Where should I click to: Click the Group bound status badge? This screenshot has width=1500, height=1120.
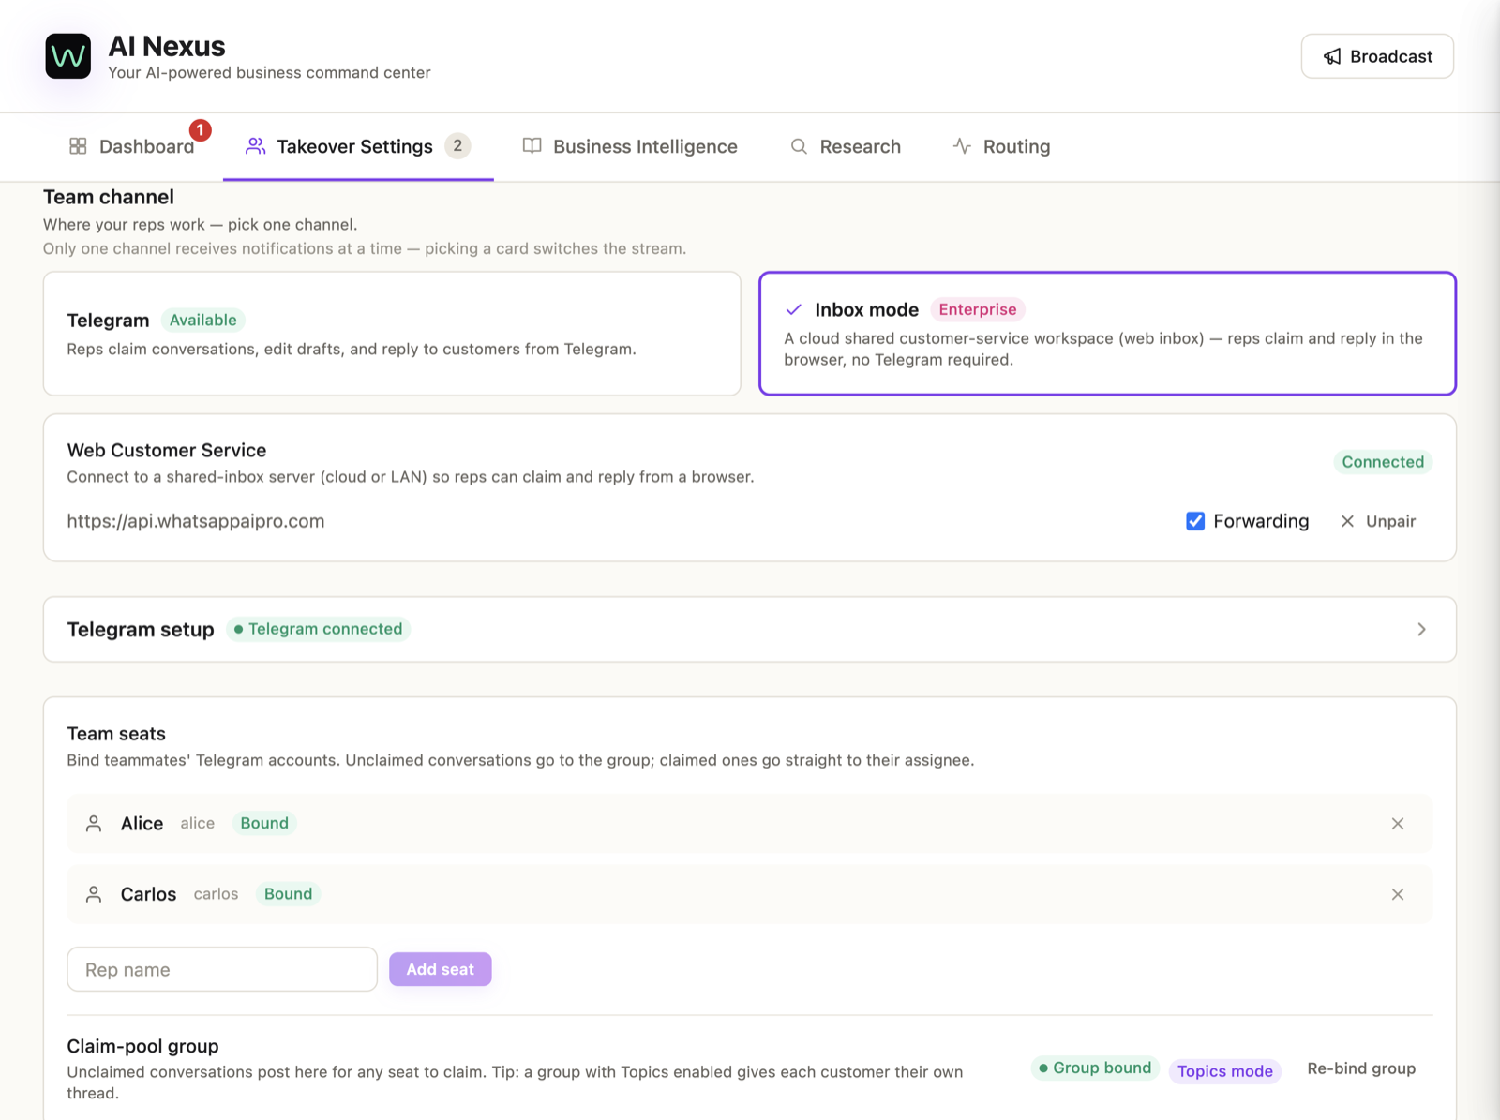1095,1068
